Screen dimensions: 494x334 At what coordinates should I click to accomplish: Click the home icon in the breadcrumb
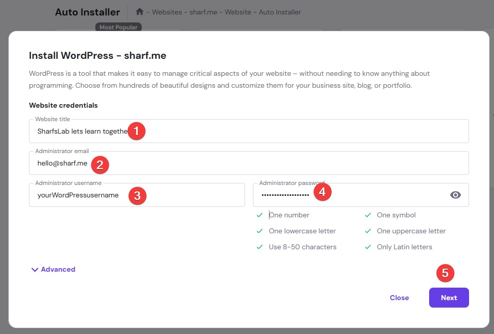140,11
